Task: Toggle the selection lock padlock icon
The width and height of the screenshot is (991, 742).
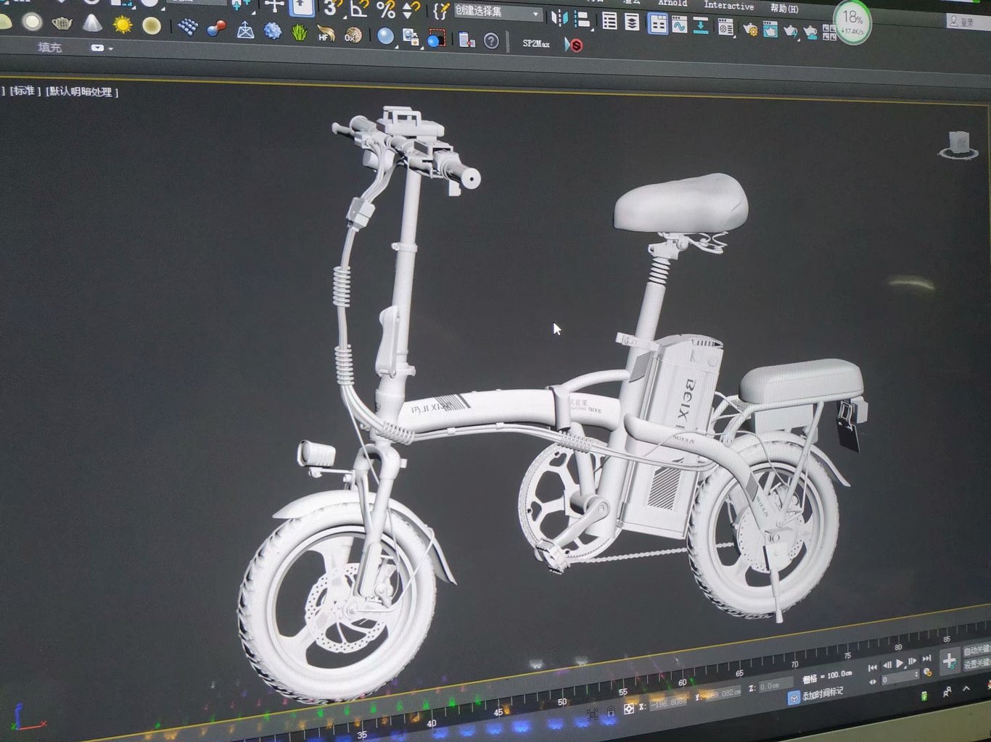Action: click(x=611, y=712)
